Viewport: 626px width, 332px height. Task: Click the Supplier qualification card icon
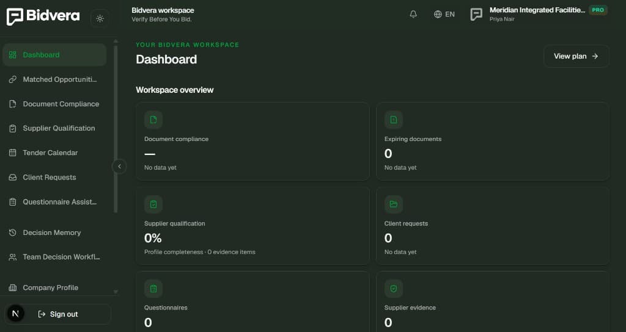tap(153, 204)
